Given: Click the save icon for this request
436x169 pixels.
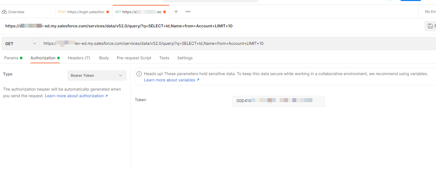Looking at the screenshot, I should click(x=430, y=26).
